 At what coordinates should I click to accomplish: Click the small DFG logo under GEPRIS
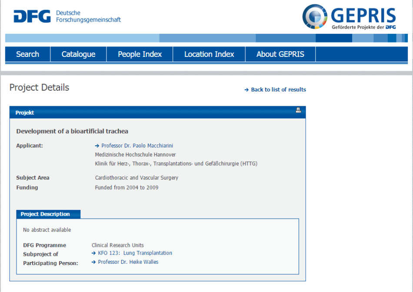point(390,27)
